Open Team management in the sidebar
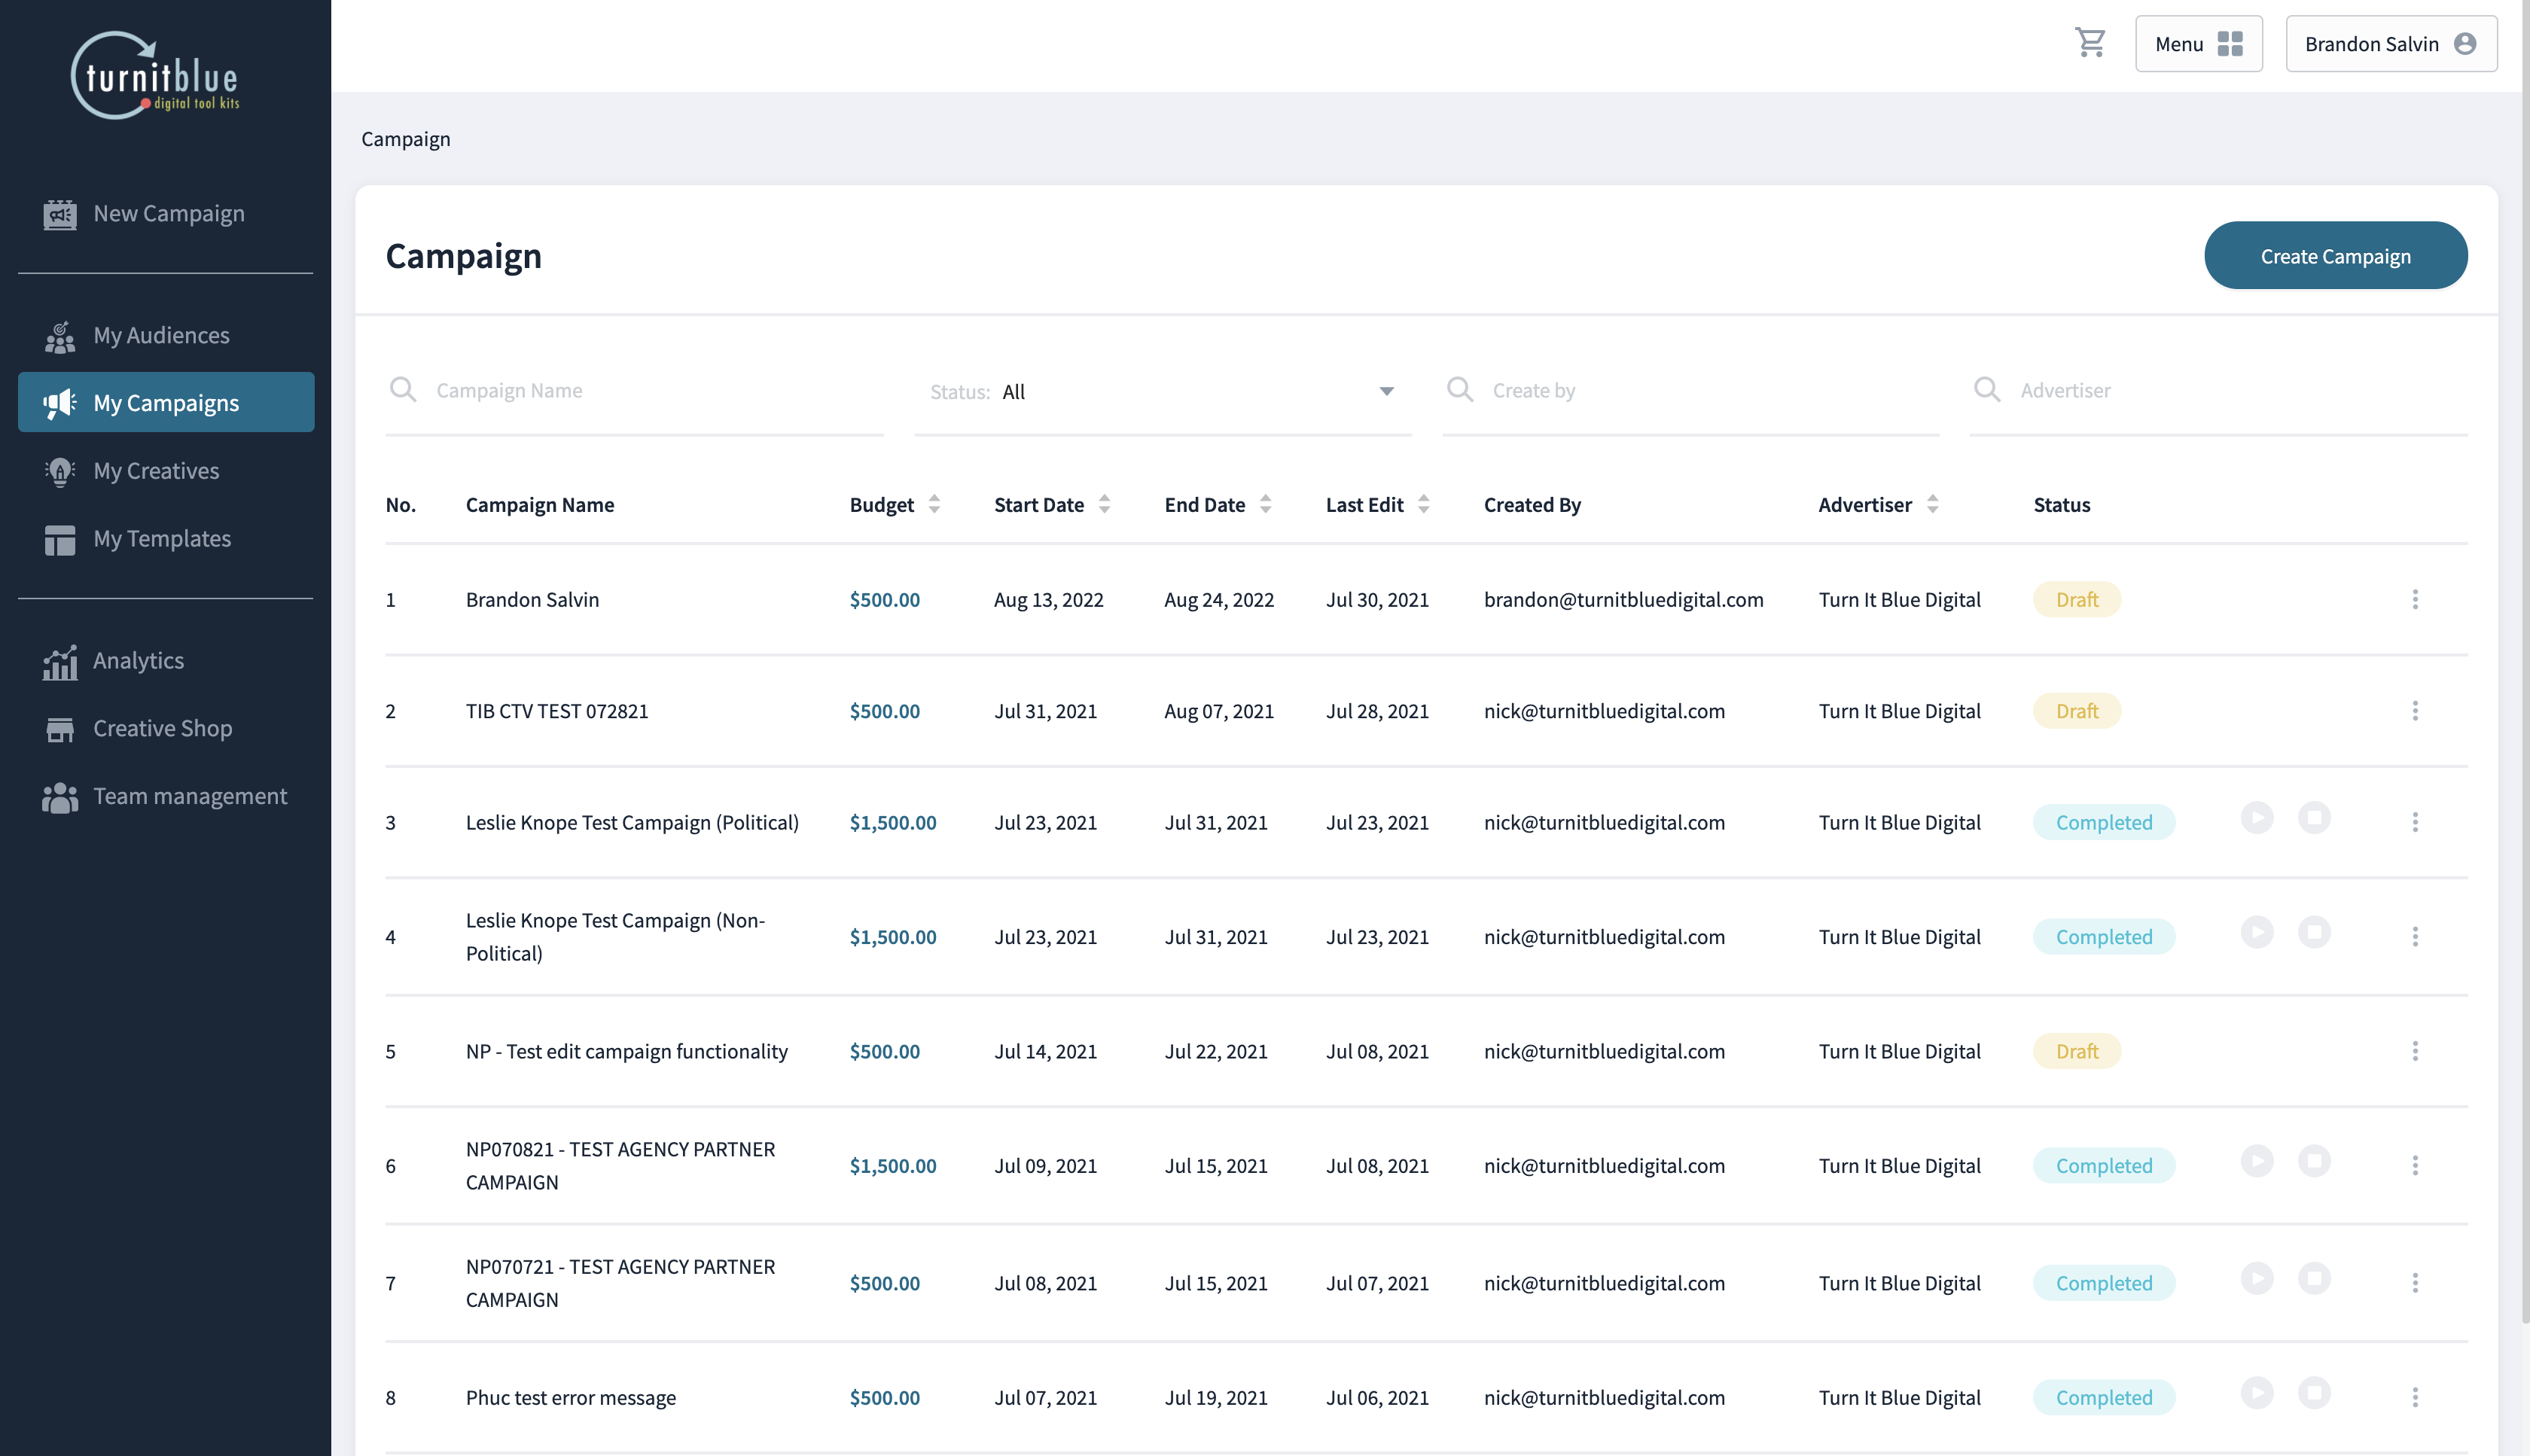 click(x=190, y=796)
